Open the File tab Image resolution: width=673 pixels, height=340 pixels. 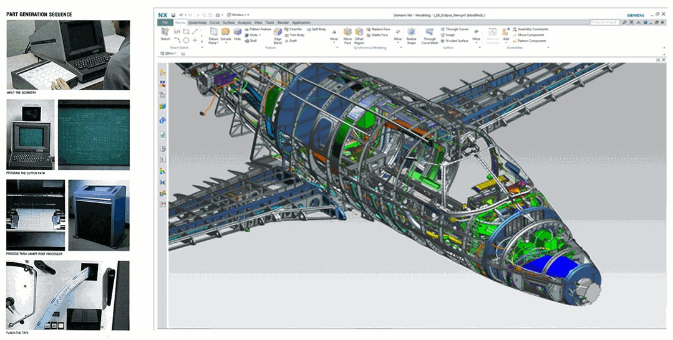tap(165, 22)
